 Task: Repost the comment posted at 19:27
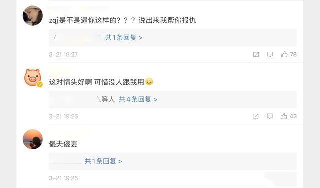pyautogui.click(x=256, y=54)
